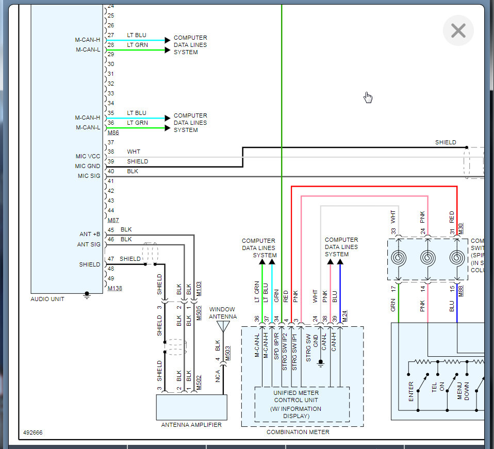Click the M24 connector label
This screenshot has height=449, width=494.
(x=344, y=316)
